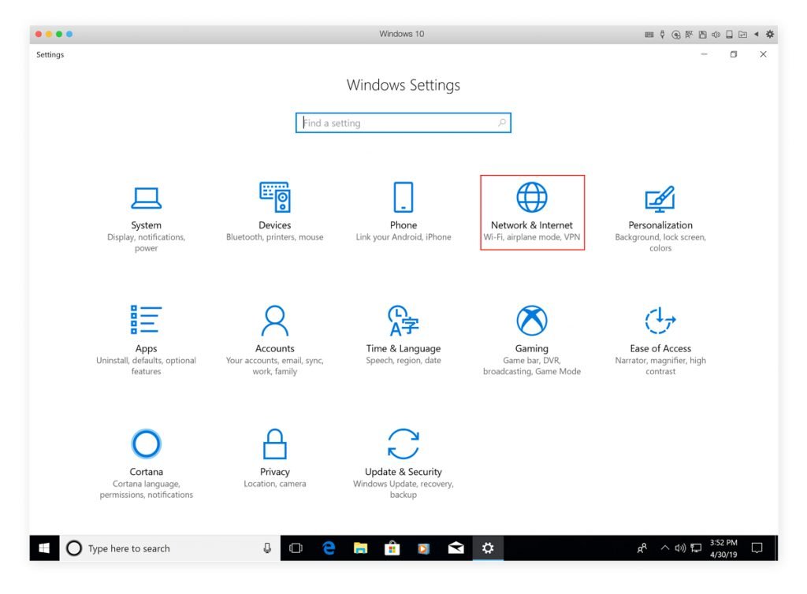Collapse VM status icons with the arrow
The height and width of the screenshot is (594, 807).
(x=756, y=35)
